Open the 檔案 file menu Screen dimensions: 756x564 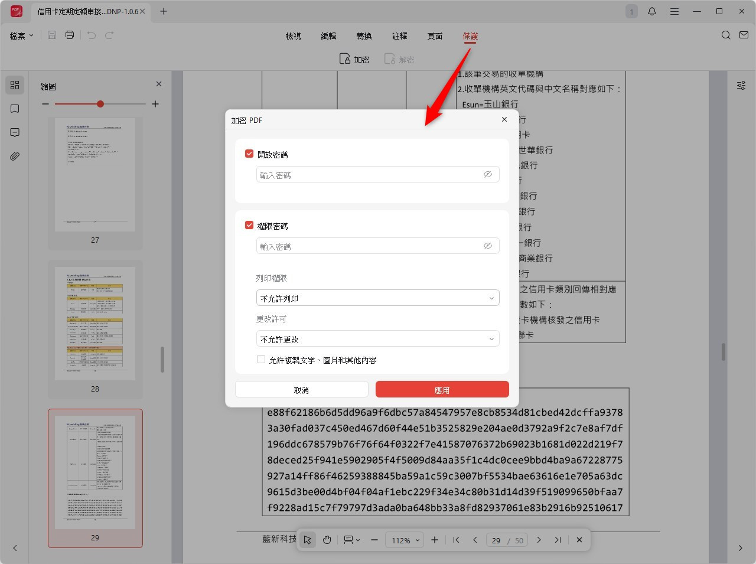[x=21, y=35]
